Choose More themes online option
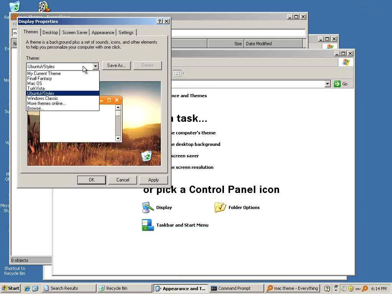This screenshot has width=392, height=294. point(62,103)
